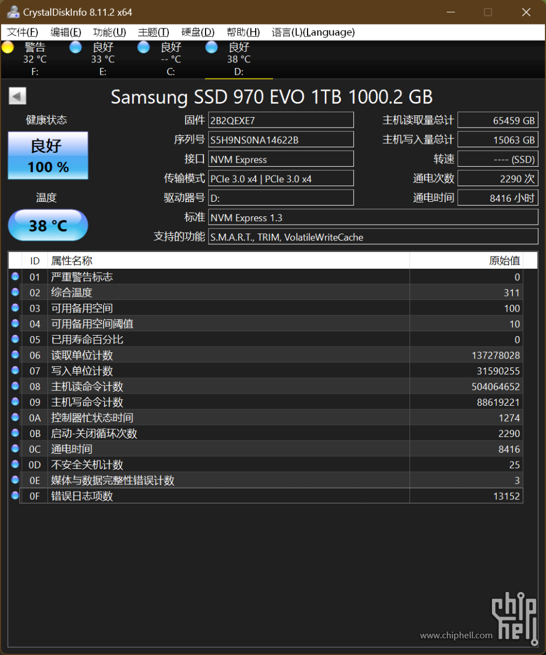The height and width of the screenshot is (655, 546).
Task: Click the previous disk arrow button
Action: pos(17,96)
